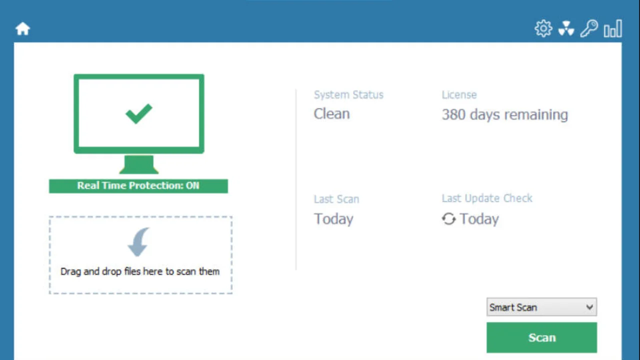640x360 pixels.
Task: Open the quarantine radiation icon
Action: [x=566, y=29]
